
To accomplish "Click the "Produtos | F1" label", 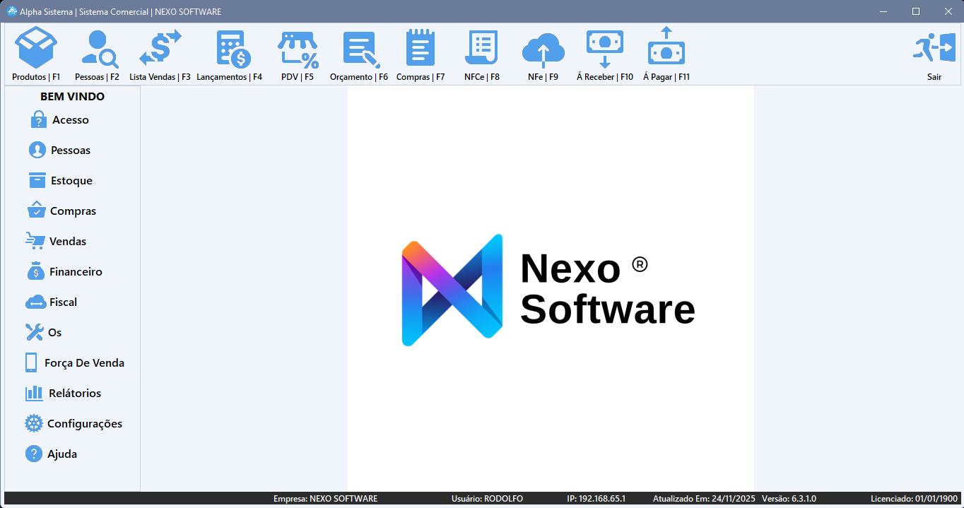I will [36, 77].
